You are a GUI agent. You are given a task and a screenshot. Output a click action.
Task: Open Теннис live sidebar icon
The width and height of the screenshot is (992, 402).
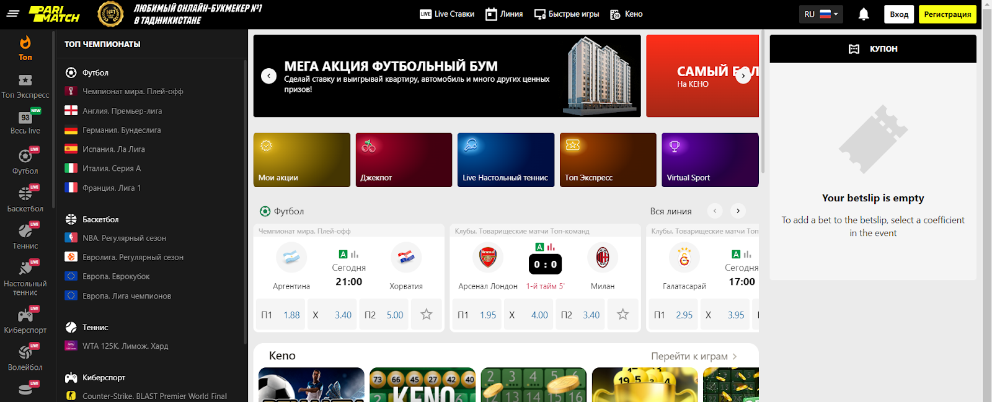click(x=25, y=230)
